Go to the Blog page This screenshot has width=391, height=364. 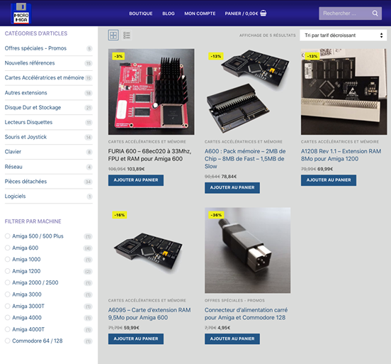point(169,13)
